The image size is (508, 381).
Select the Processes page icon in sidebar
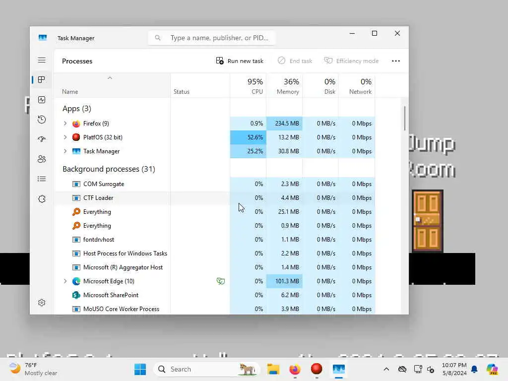(x=42, y=80)
